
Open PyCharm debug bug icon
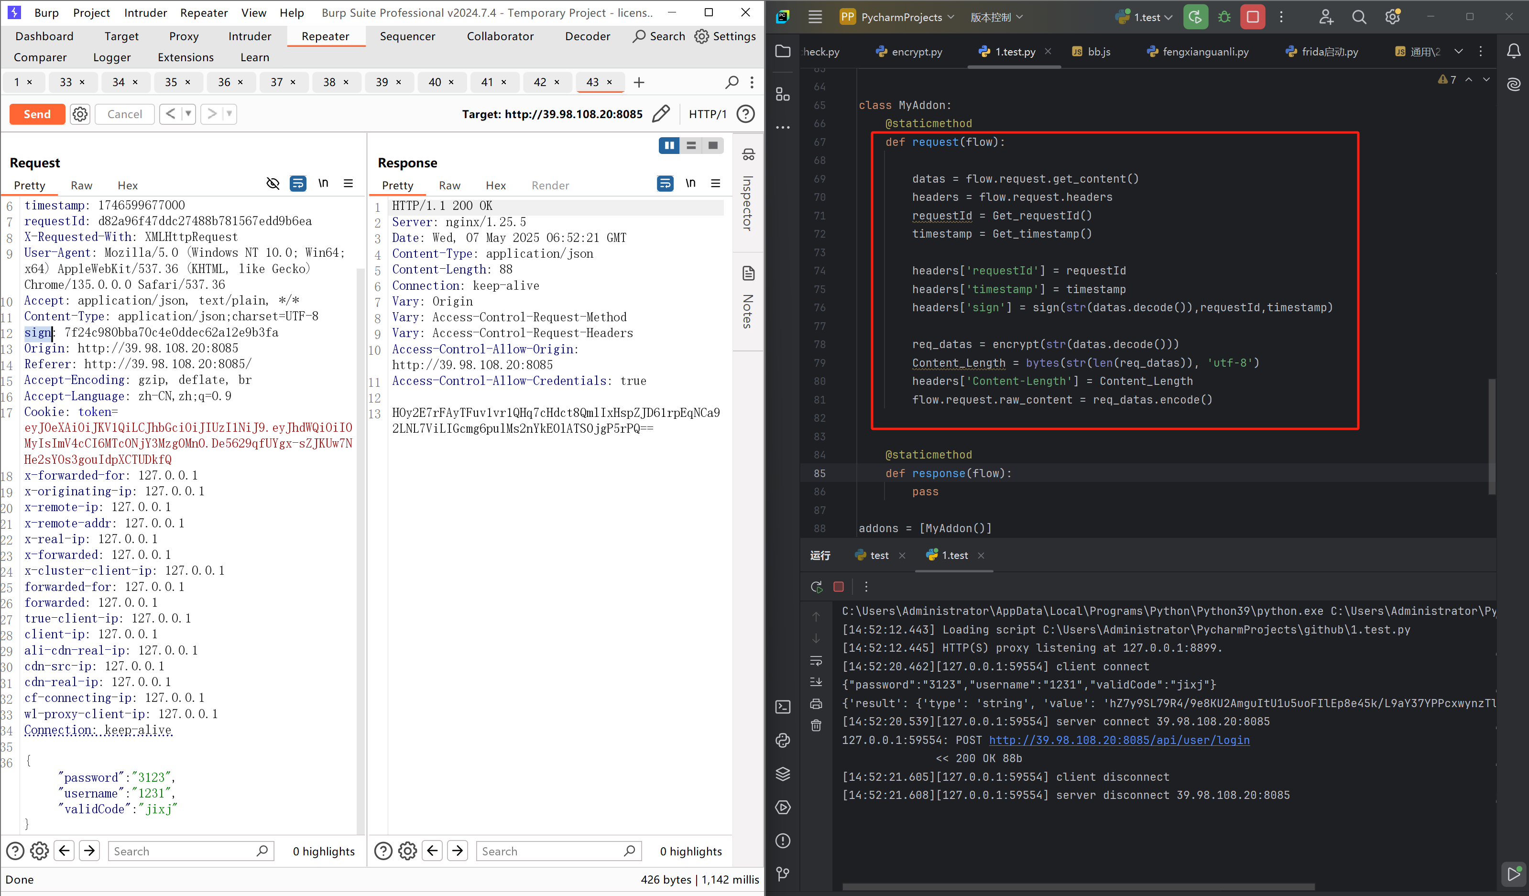[1224, 17]
